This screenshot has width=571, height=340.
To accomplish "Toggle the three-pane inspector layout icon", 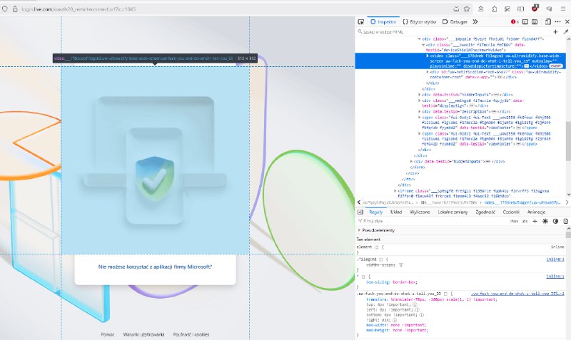I will [360, 212].
